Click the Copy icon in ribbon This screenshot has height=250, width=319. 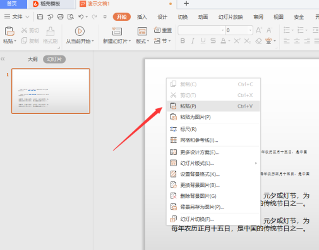click(24, 40)
